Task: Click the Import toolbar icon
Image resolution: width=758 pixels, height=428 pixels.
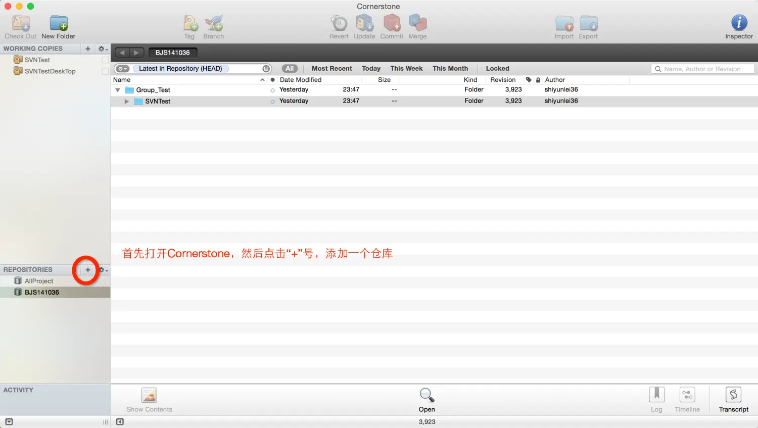Action: click(x=564, y=23)
